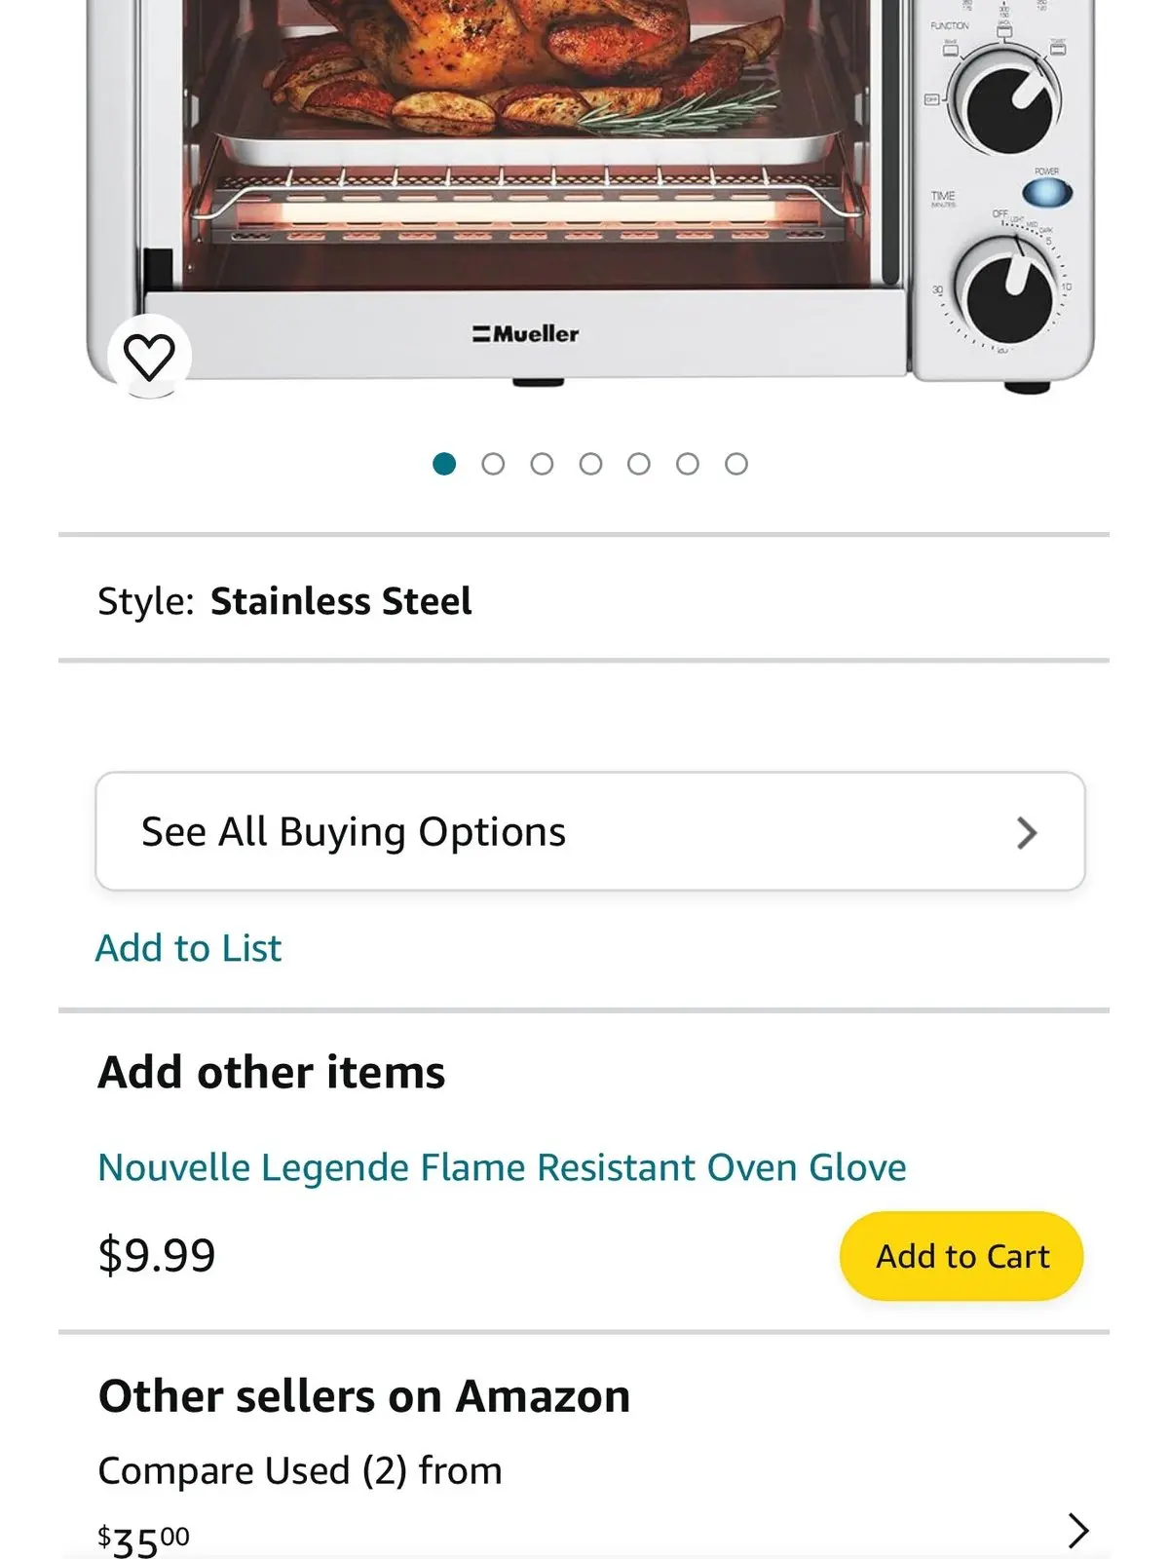Select Add to List
The width and height of the screenshot is (1169, 1559).
pos(188,947)
